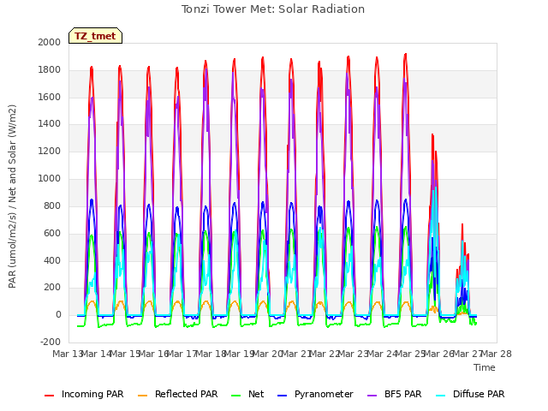Screen dimensions: 548x411
Task: Click the orange Reflected PAR legend swatch
Action: pyautogui.click(x=143, y=396)
